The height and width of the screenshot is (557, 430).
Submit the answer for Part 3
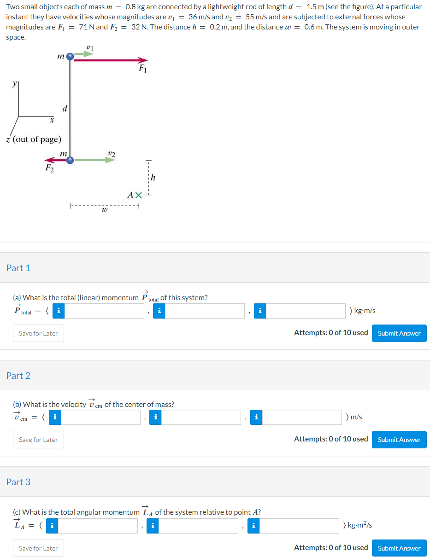(x=399, y=548)
